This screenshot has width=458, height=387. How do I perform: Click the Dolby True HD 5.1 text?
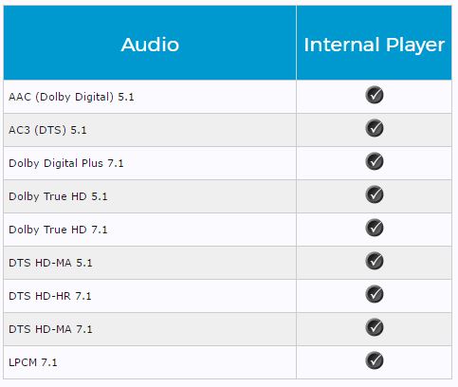point(58,196)
